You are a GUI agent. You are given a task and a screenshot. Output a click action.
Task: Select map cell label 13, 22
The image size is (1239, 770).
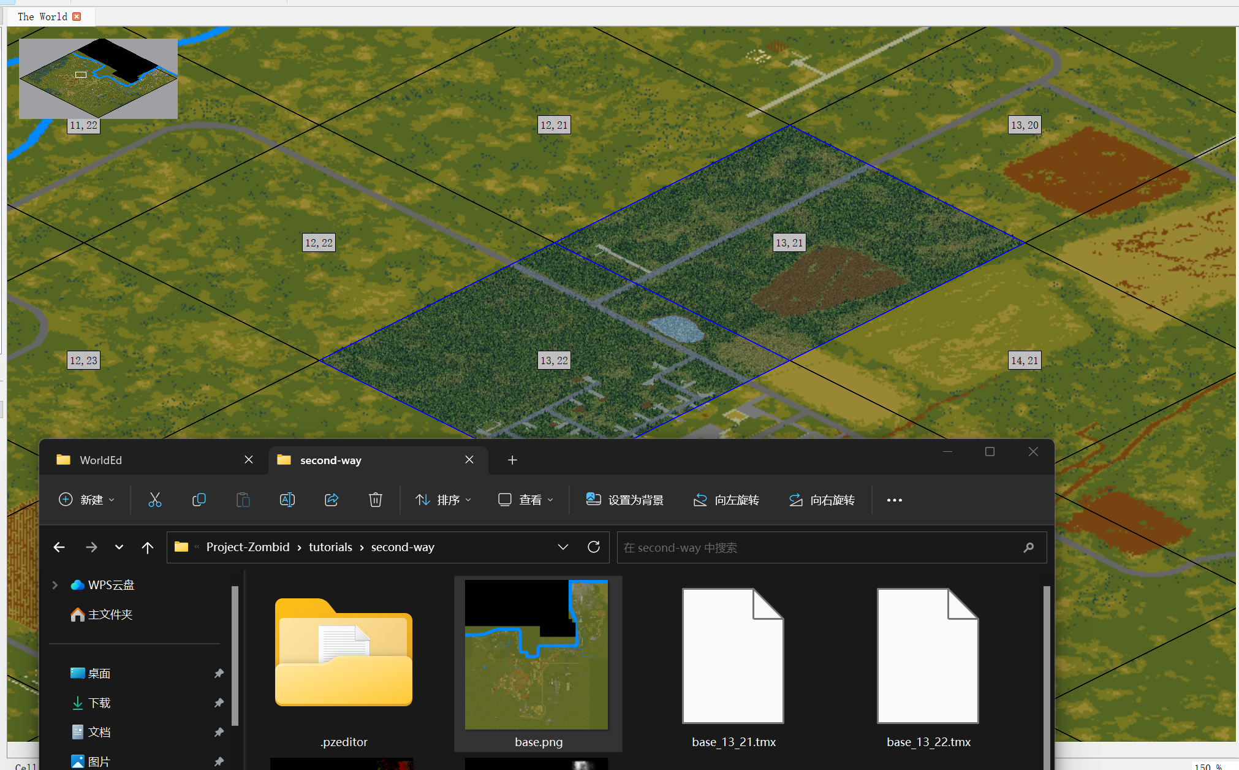555,360
